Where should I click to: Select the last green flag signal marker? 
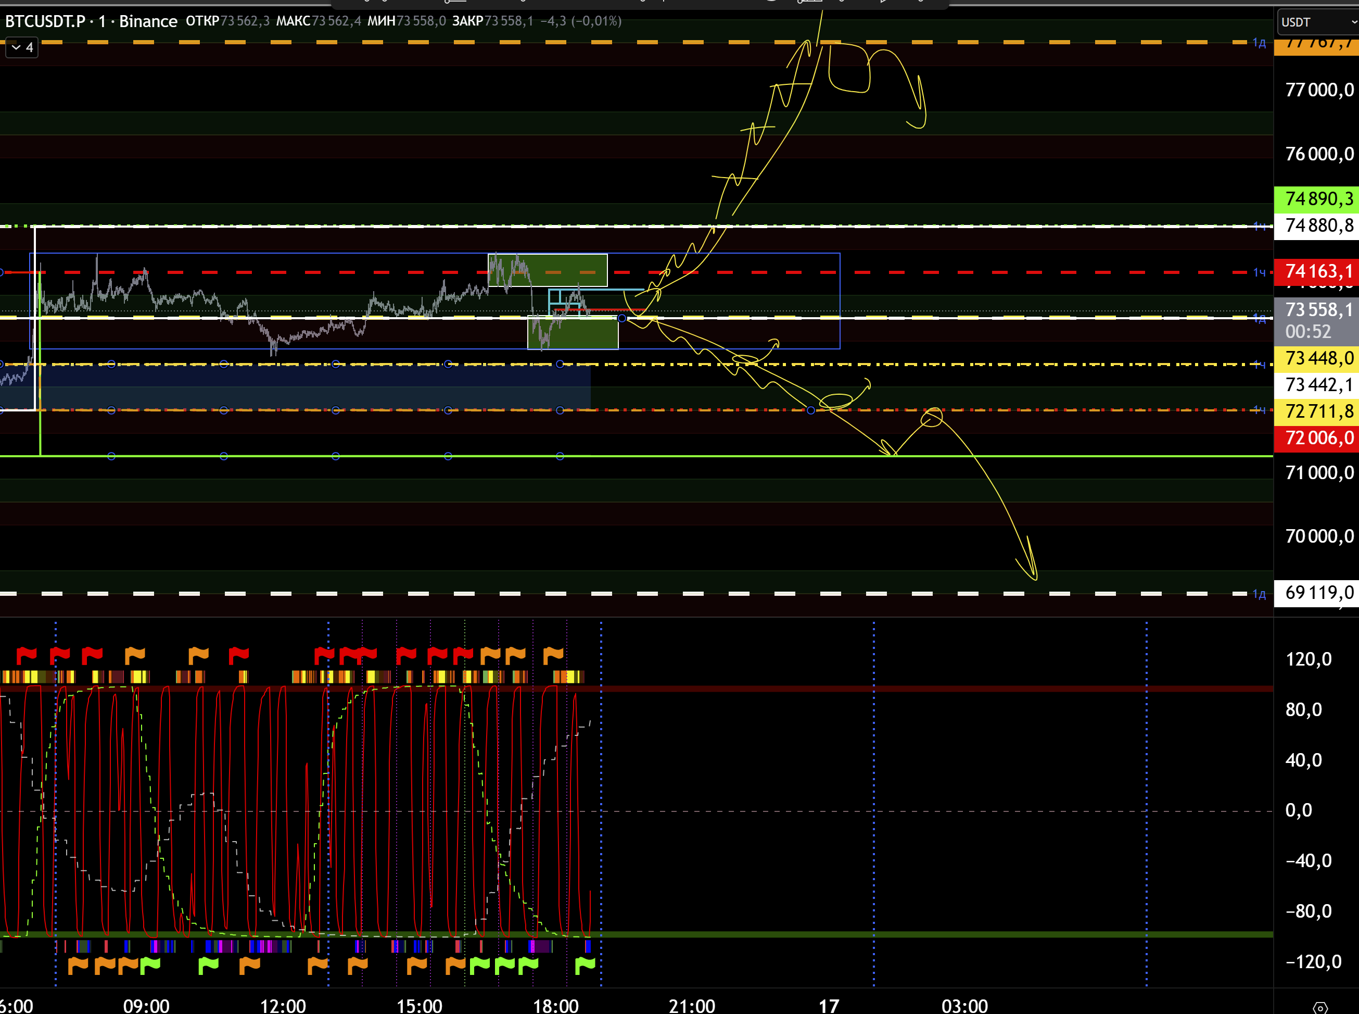click(x=585, y=965)
